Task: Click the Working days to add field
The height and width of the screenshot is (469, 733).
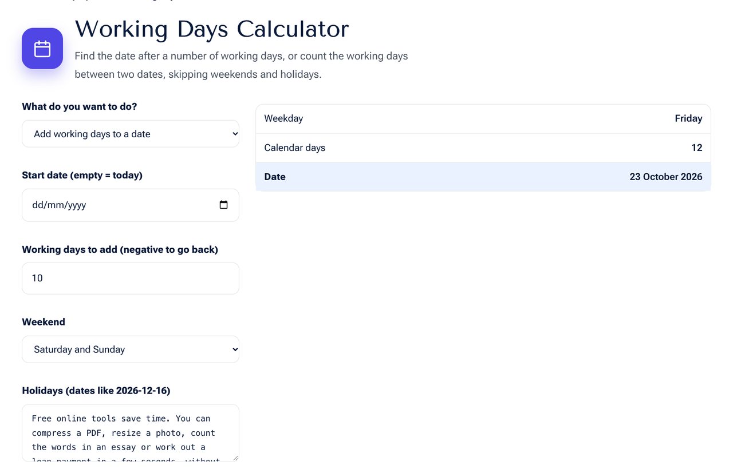Action: [x=131, y=279]
